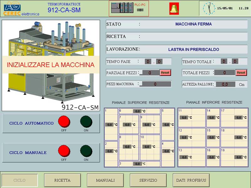The image size is (251, 188).
Task: Turn Ciclo Automatico ON with green lamp
Action: pyautogui.click(x=86, y=122)
